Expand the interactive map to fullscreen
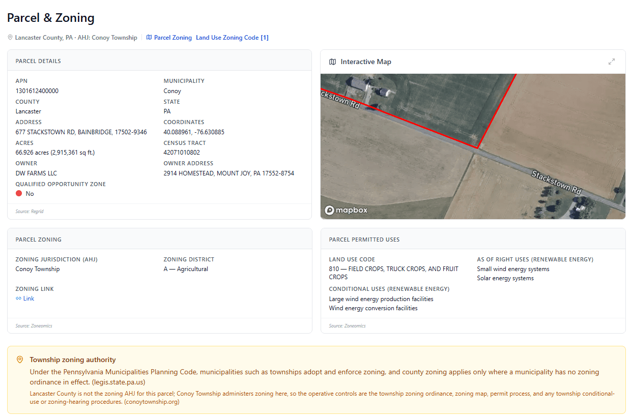The image size is (631, 417). click(x=612, y=62)
